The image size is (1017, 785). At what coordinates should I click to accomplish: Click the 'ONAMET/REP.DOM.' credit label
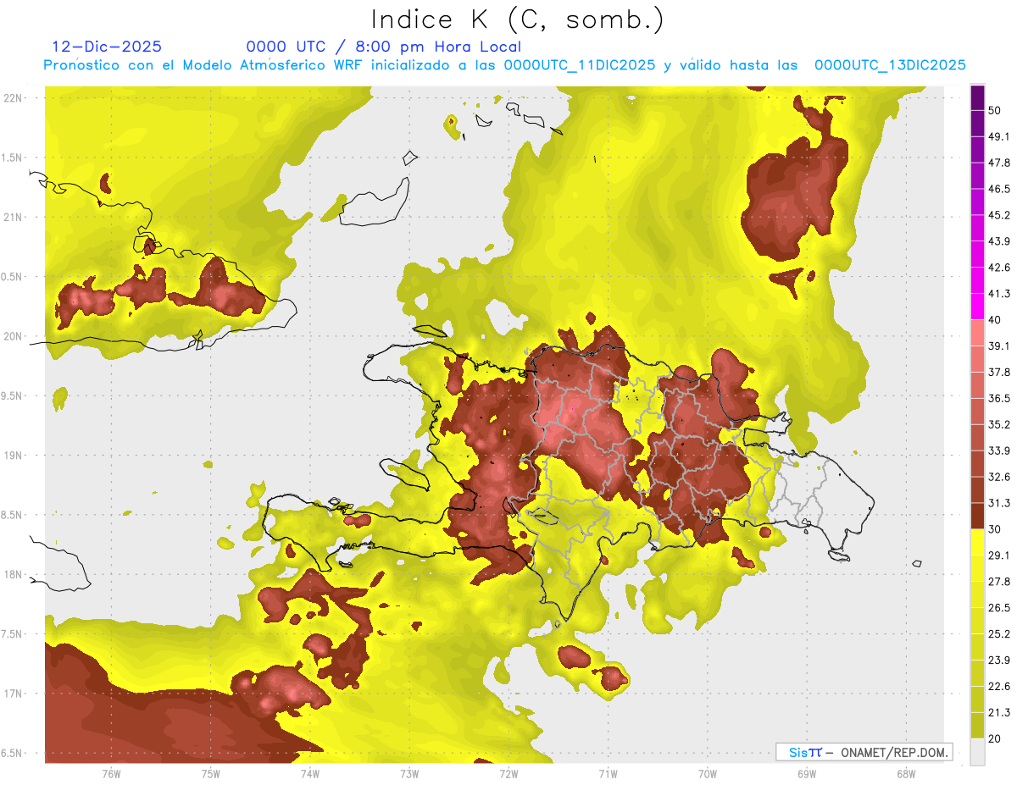click(894, 752)
